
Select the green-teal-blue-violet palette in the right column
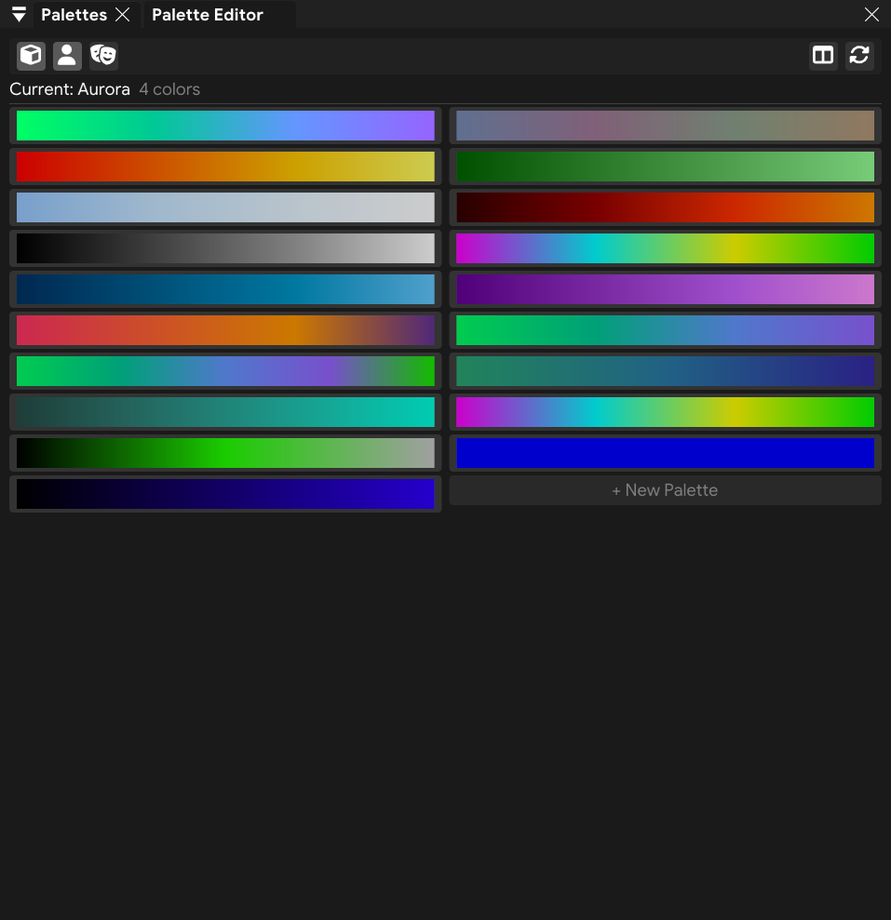coord(666,329)
